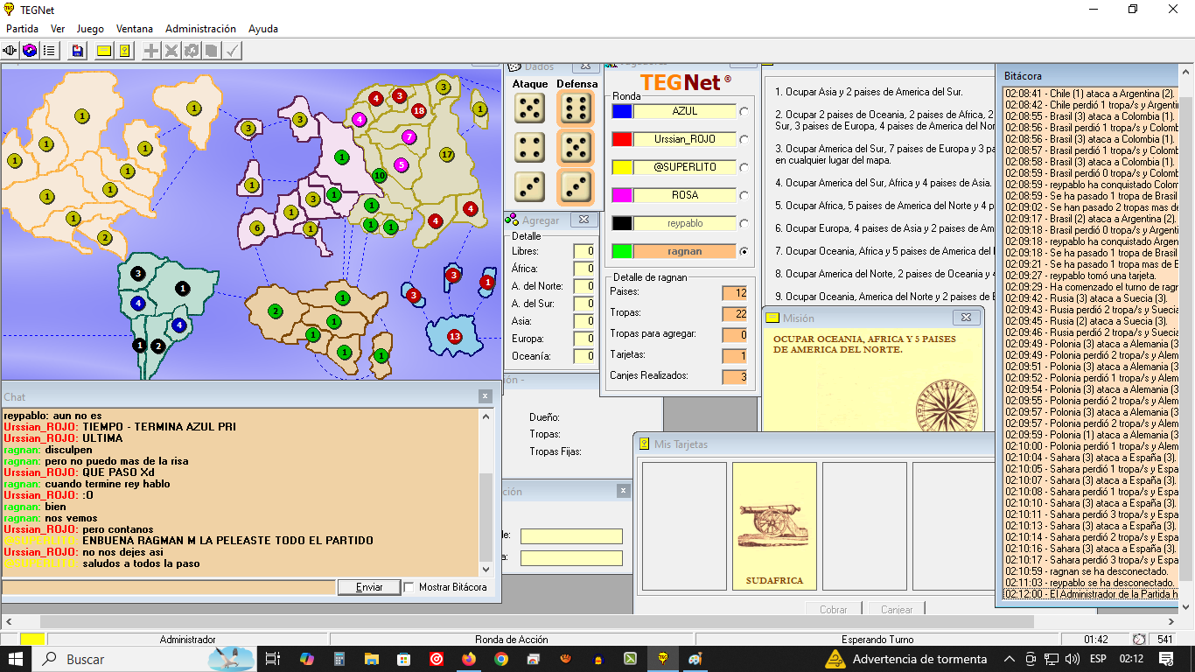Click the top defense die
The height and width of the screenshot is (672, 1195).
(575, 108)
